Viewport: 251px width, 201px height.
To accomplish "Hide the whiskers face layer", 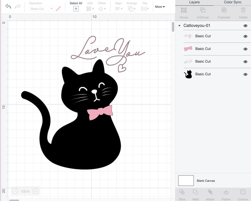I will point(245,62).
